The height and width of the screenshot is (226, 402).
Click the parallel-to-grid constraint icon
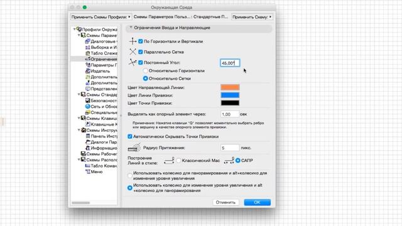133,51
